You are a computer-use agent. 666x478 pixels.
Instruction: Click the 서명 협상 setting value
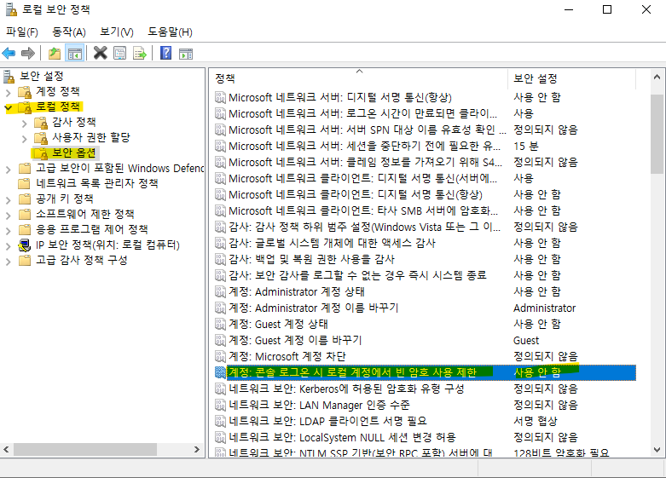[x=536, y=421]
